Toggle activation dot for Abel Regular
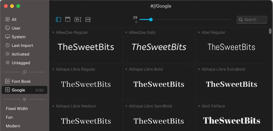Viewport: 273px width, 131px height. (x=199, y=32)
